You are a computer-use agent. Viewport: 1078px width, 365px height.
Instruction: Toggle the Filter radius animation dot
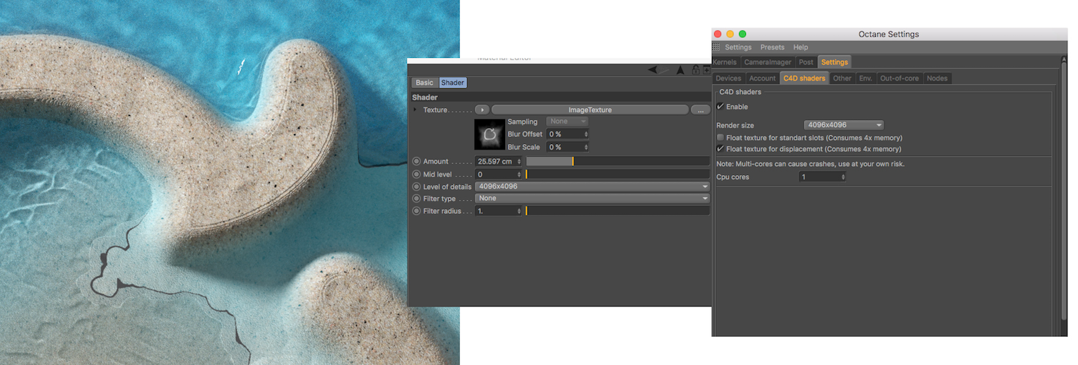pyautogui.click(x=416, y=211)
